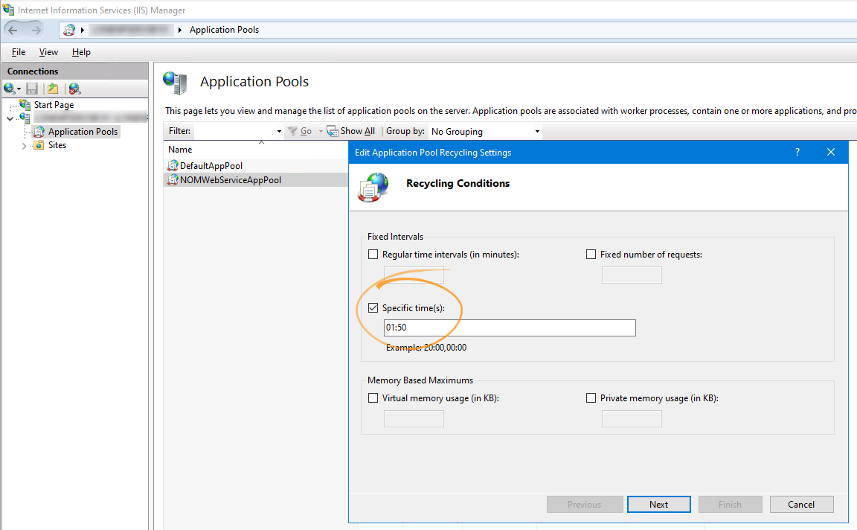The height and width of the screenshot is (530, 857).
Task: Open the Group by No Grouping dropdown
Action: point(537,131)
